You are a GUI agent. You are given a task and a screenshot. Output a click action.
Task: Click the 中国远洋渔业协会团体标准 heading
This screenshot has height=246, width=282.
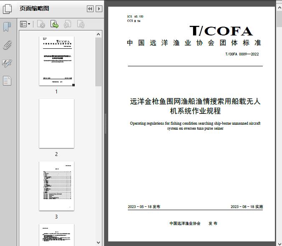click(x=194, y=43)
